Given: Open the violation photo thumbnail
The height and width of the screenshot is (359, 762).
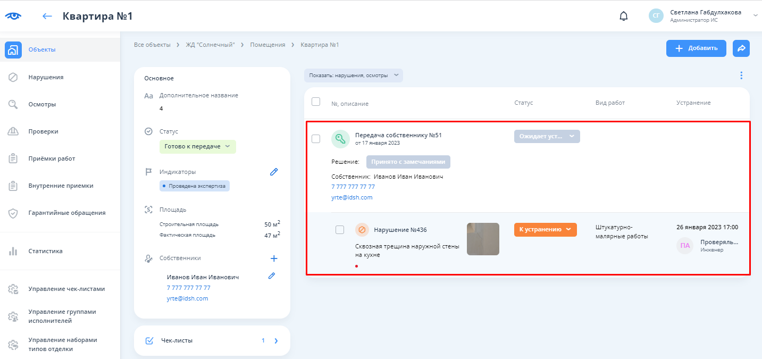Looking at the screenshot, I should click(483, 239).
